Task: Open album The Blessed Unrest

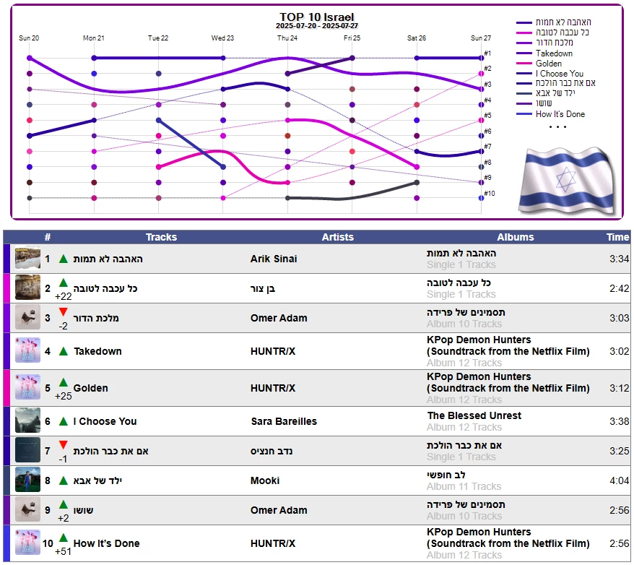Action: (x=474, y=415)
